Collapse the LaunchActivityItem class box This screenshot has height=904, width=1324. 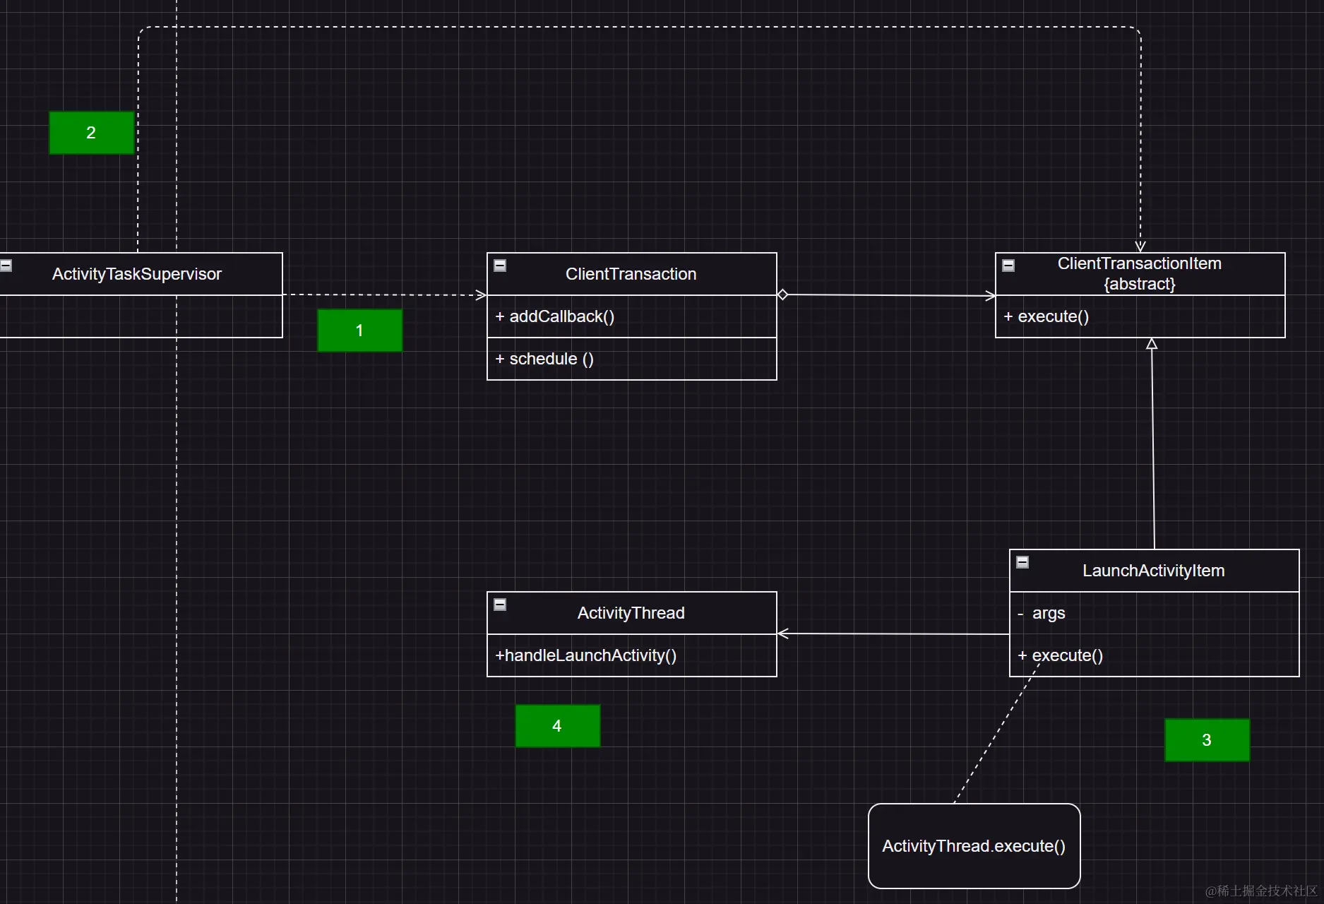(x=1022, y=562)
